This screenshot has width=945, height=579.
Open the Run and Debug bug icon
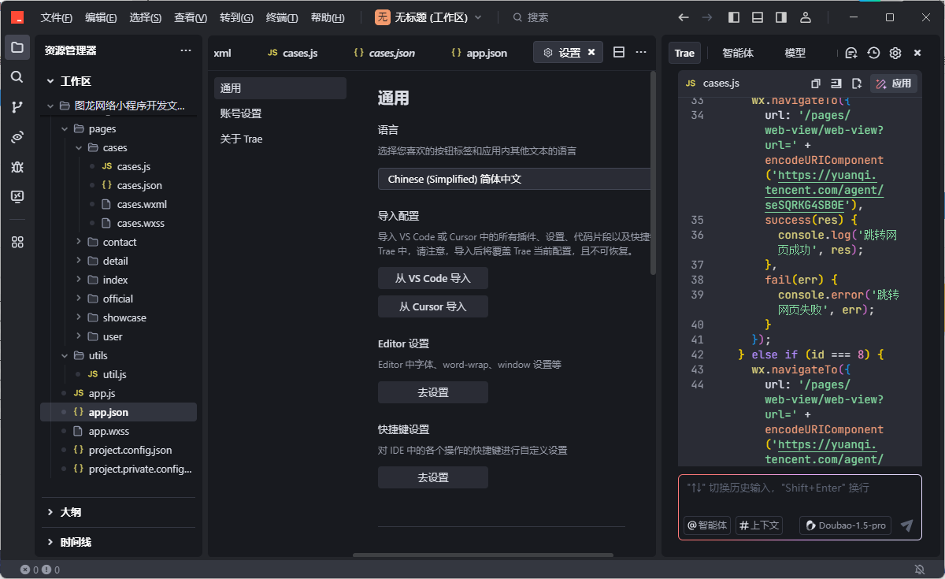click(17, 167)
